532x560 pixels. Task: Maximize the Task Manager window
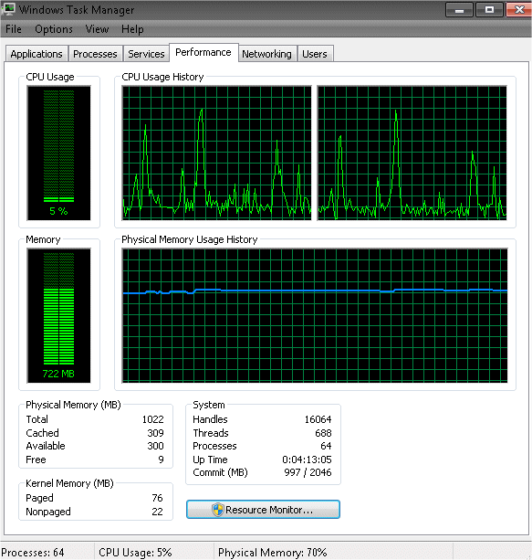point(489,10)
